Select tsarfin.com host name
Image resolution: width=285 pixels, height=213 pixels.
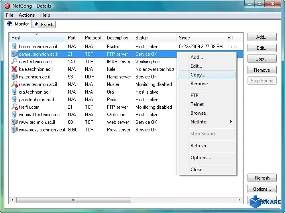click(x=29, y=107)
